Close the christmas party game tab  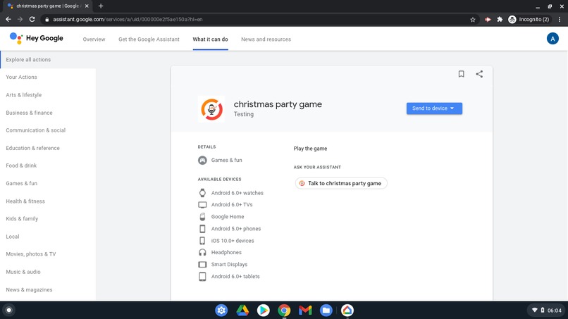87,6
